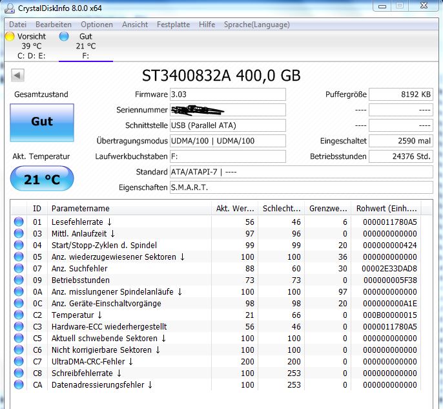Viewport: 443px width, 409px height.
Task: Click status circle of Anz. Suchfehler row
Action: (x=19, y=268)
